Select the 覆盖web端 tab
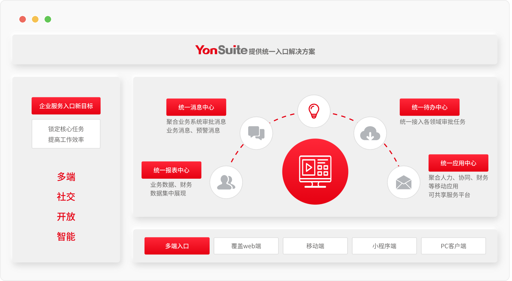The height and width of the screenshot is (281, 512). (x=246, y=246)
